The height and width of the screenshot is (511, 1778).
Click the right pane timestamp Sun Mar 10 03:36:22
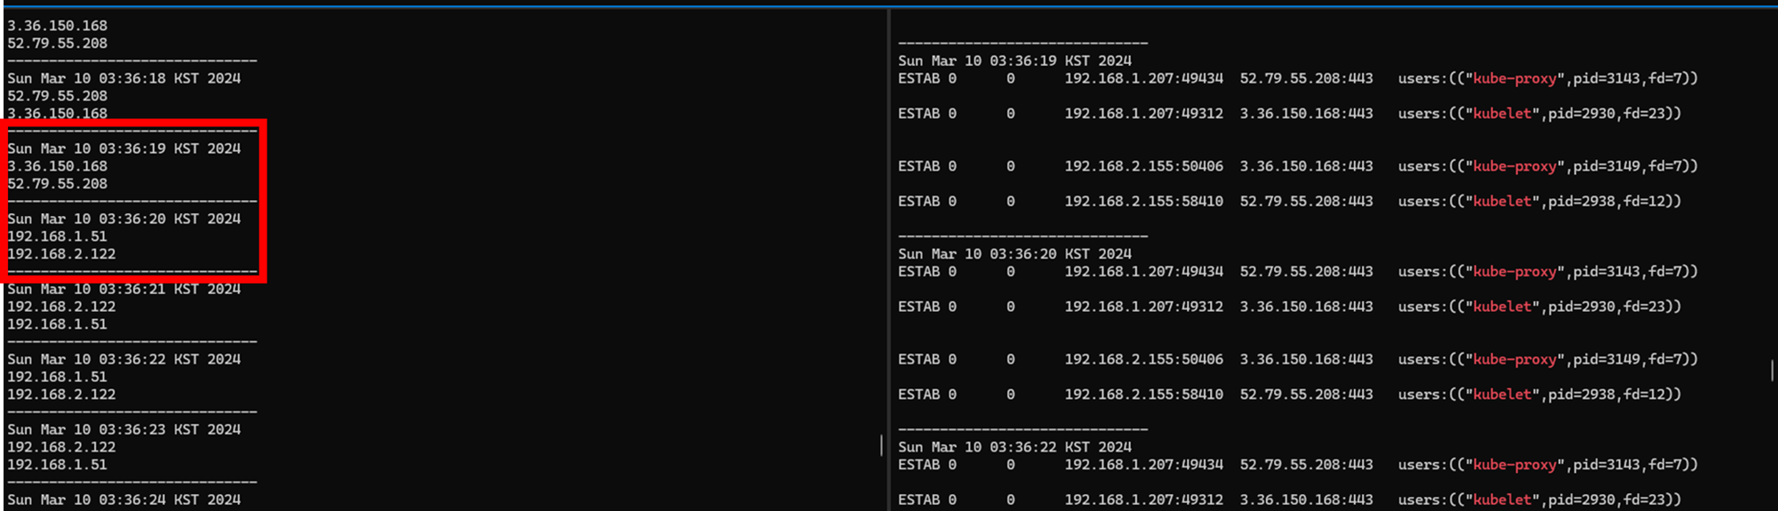pyautogui.click(x=1015, y=447)
